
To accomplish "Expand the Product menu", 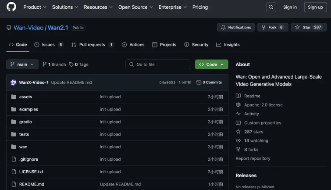I will pyautogui.click(x=35, y=7).
